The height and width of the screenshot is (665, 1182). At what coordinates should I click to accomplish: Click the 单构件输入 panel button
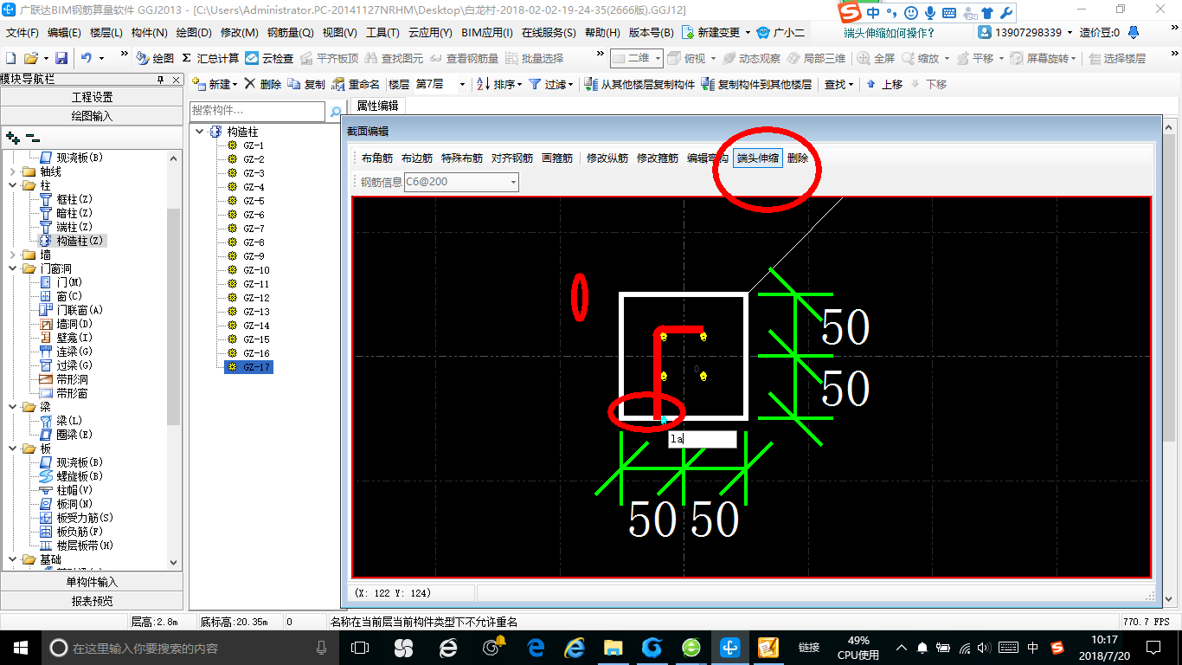(x=92, y=582)
